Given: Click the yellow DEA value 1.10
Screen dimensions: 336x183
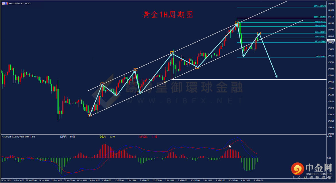Looking at the screenshot, I should coord(112,137).
